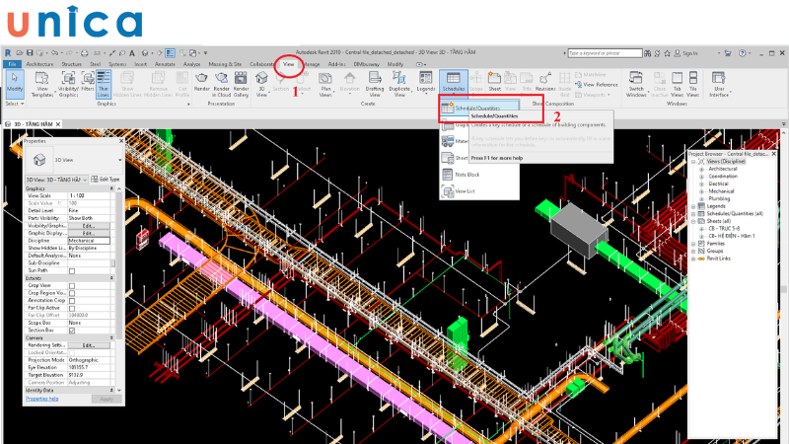
Task: Expand the Mechanical views node
Action: pyautogui.click(x=701, y=191)
